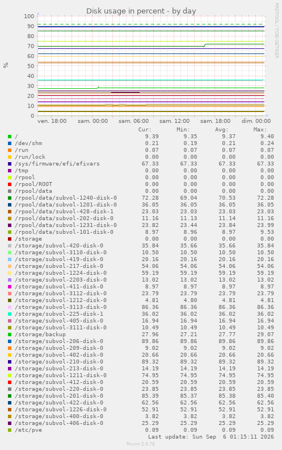Click the color swatch for /sys/firmware/efi/efivars
This screenshot has height=450, width=282.
[10, 164]
